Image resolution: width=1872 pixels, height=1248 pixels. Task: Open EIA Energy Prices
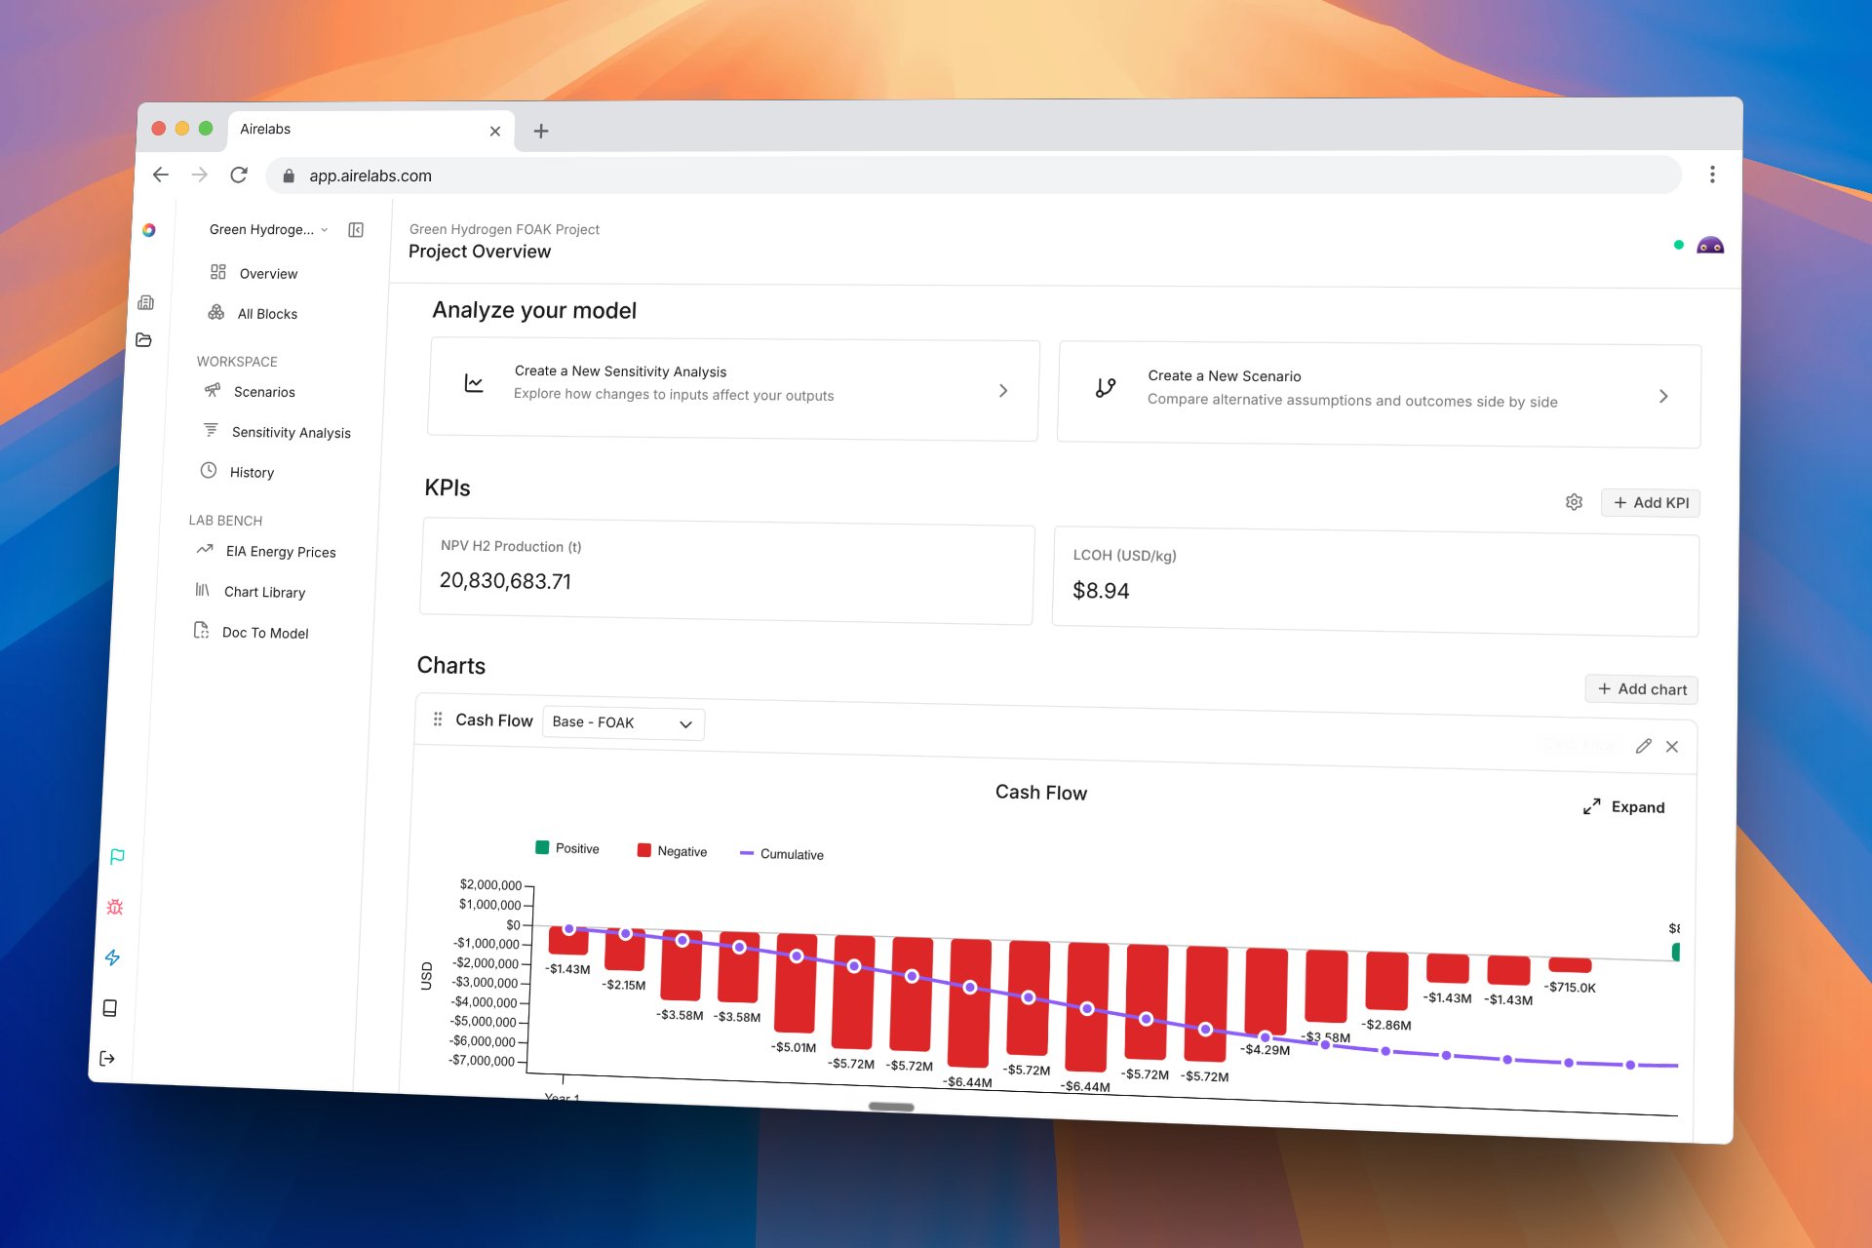(x=266, y=551)
